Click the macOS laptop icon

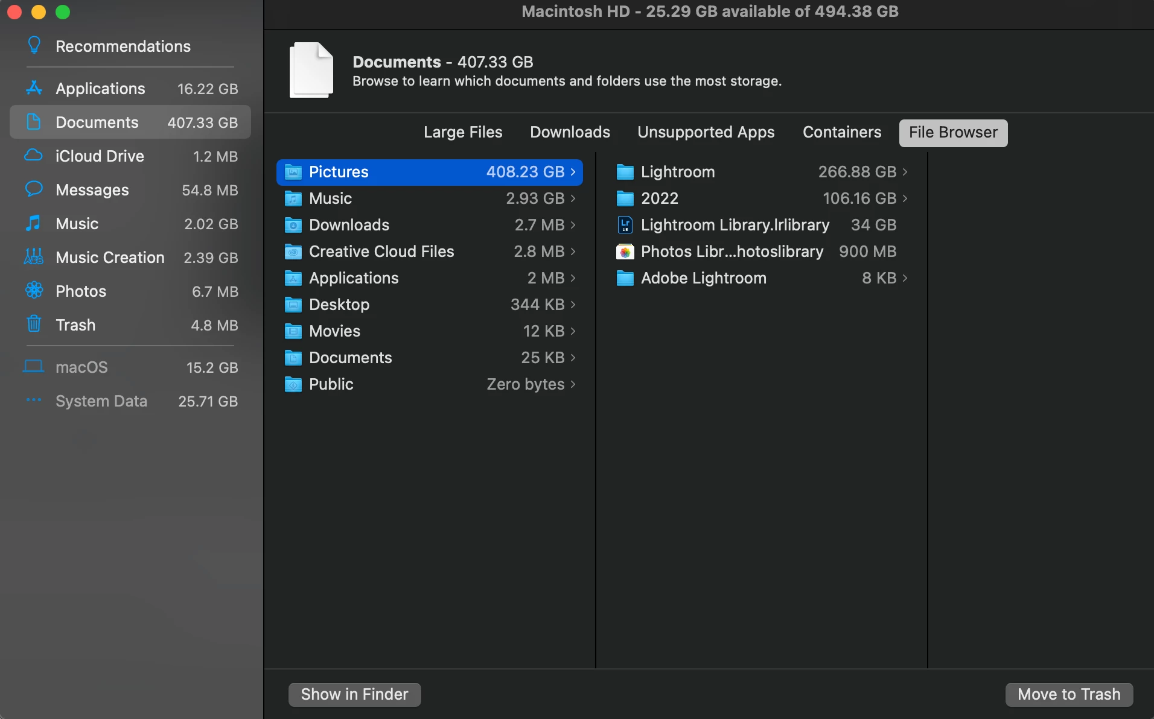(x=33, y=367)
